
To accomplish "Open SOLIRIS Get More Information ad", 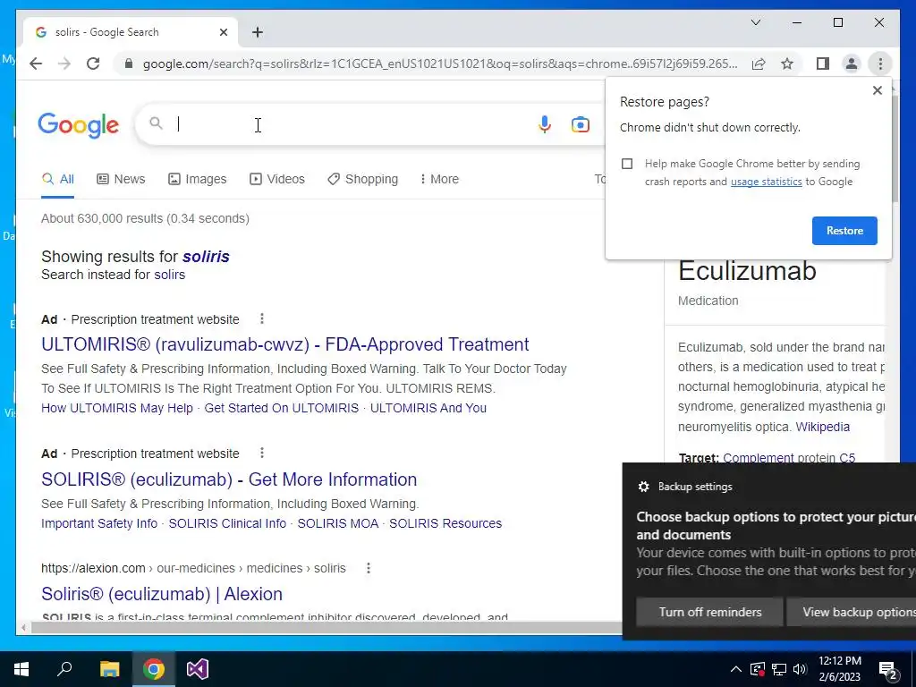I will click(229, 479).
